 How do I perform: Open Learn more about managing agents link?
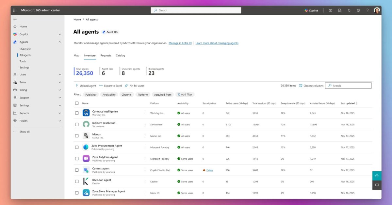(x=217, y=43)
